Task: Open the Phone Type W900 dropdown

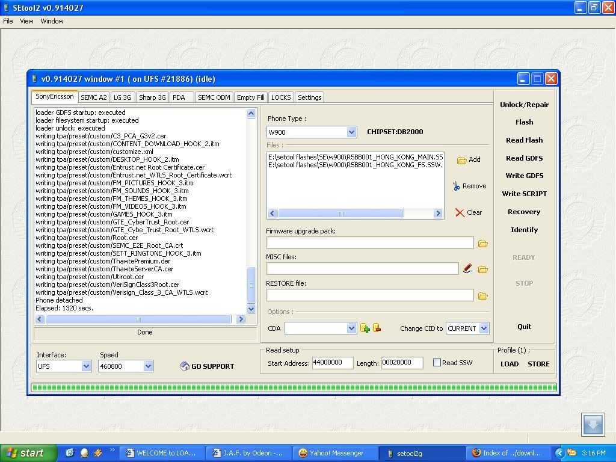Action: point(351,132)
